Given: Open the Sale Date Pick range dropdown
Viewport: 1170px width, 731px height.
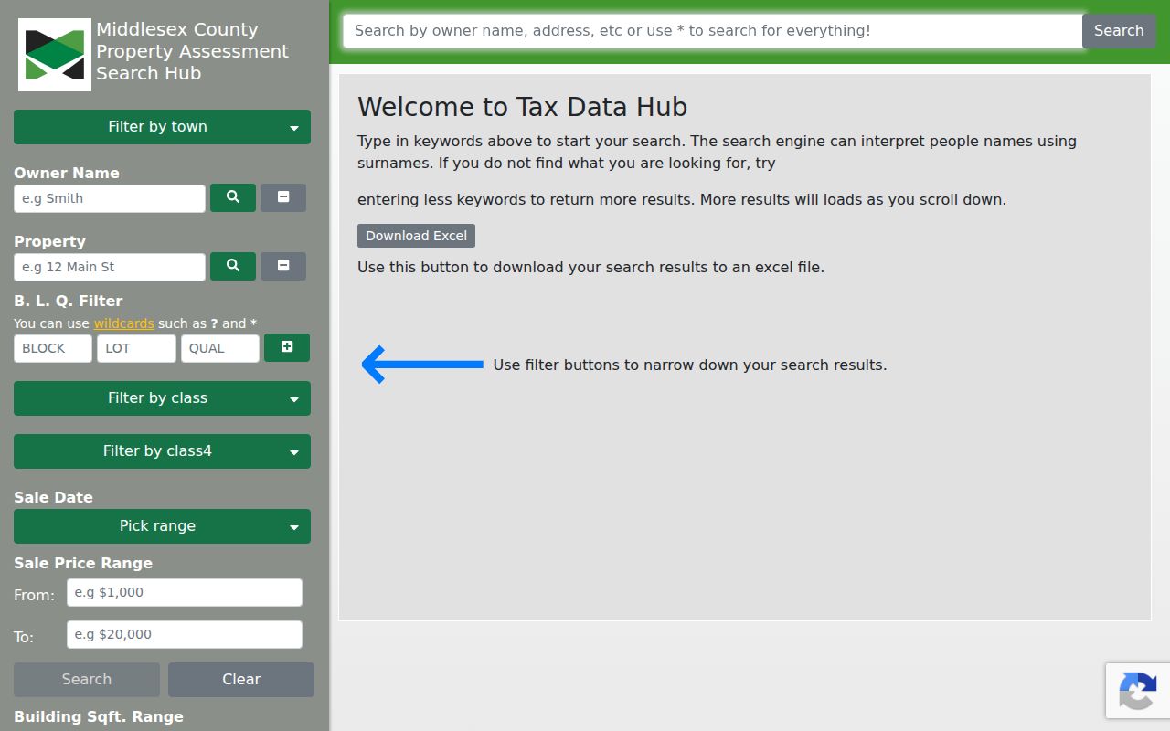Looking at the screenshot, I should point(162,526).
